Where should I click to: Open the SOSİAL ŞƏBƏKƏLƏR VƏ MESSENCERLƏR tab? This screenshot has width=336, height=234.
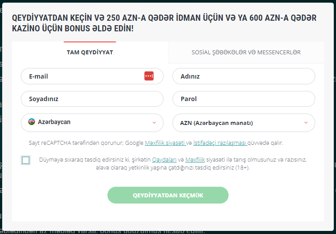(246, 52)
